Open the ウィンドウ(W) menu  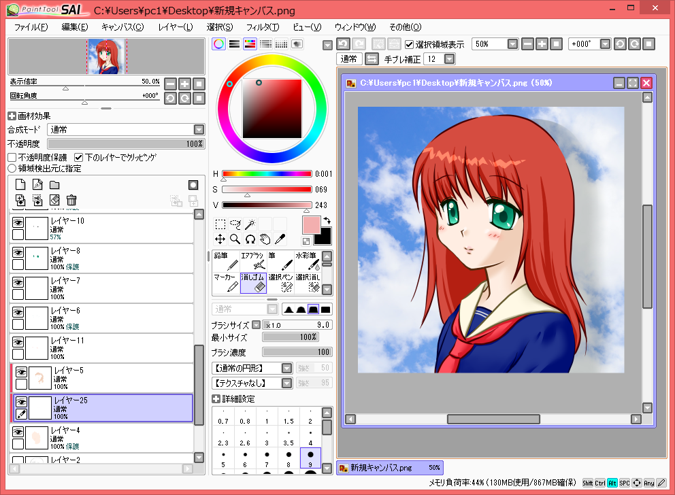(x=355, y=27)
